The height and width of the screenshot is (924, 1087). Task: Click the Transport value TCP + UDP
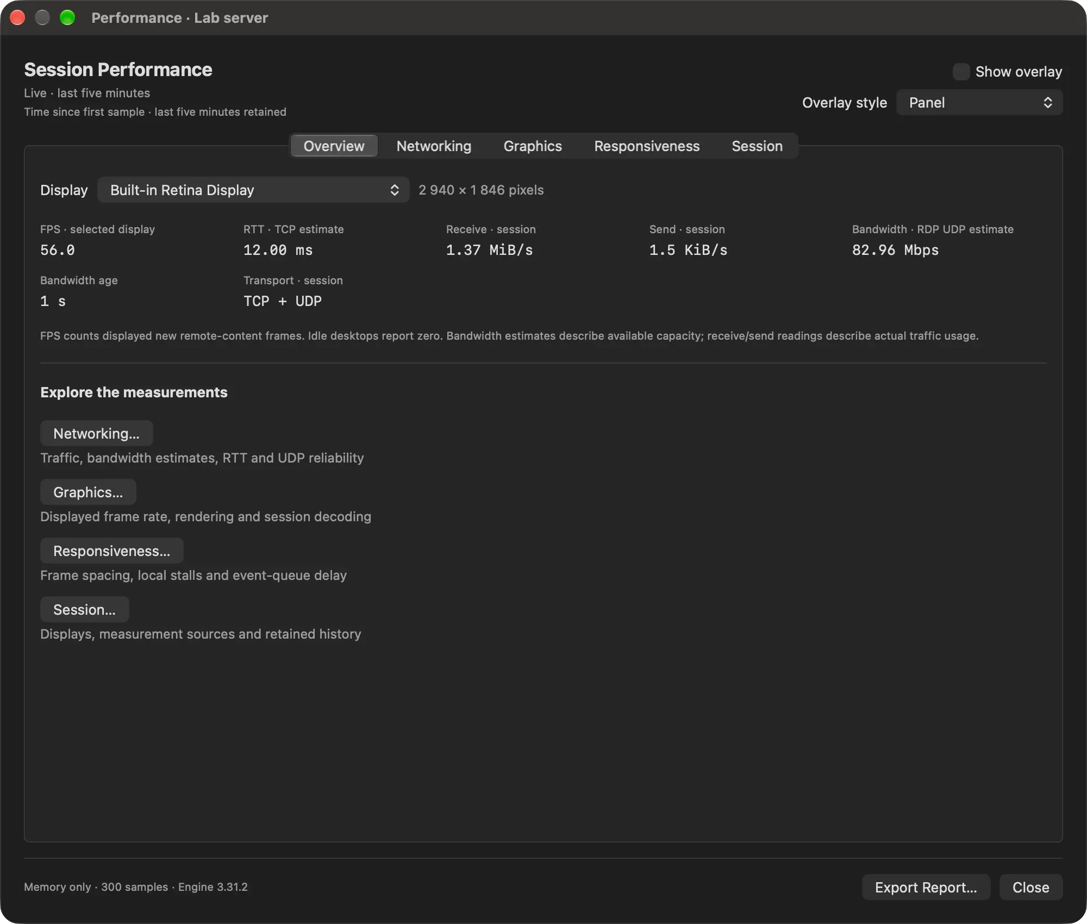click(283, 301)
